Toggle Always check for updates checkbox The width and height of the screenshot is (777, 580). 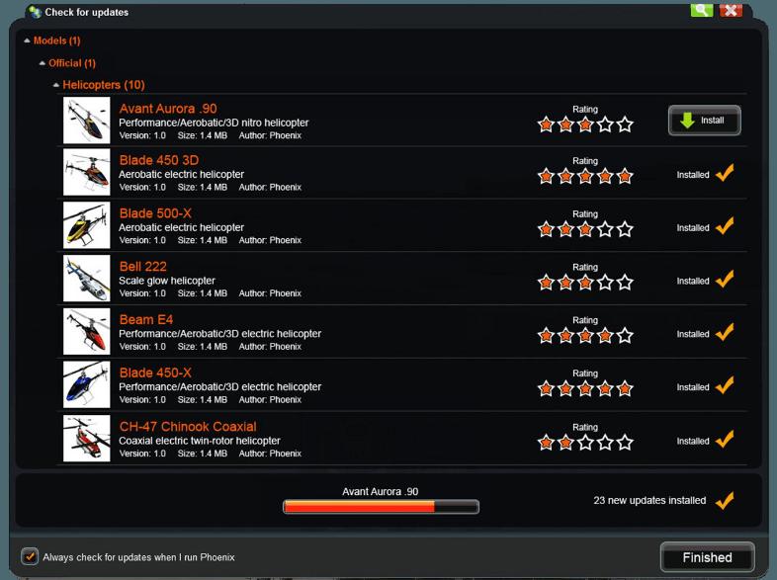click(x=30, y=556)
